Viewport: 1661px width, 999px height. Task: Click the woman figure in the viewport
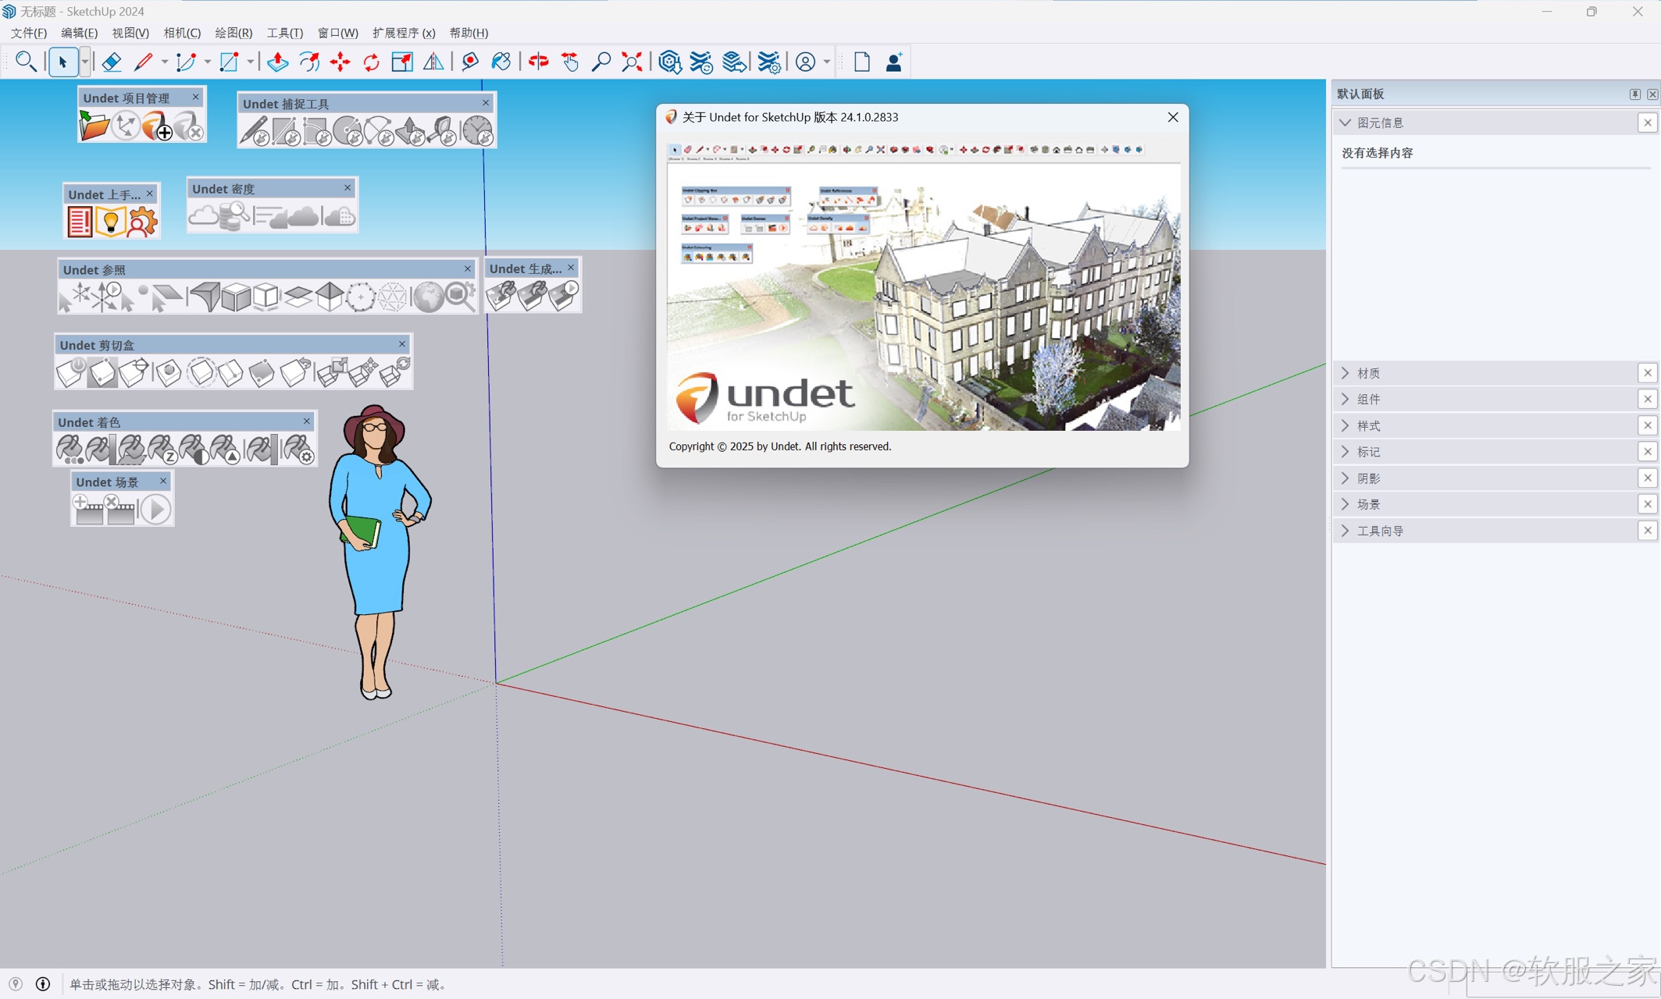click(x=380, y=551)
